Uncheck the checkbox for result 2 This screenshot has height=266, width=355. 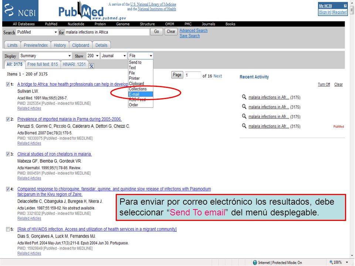8,119
